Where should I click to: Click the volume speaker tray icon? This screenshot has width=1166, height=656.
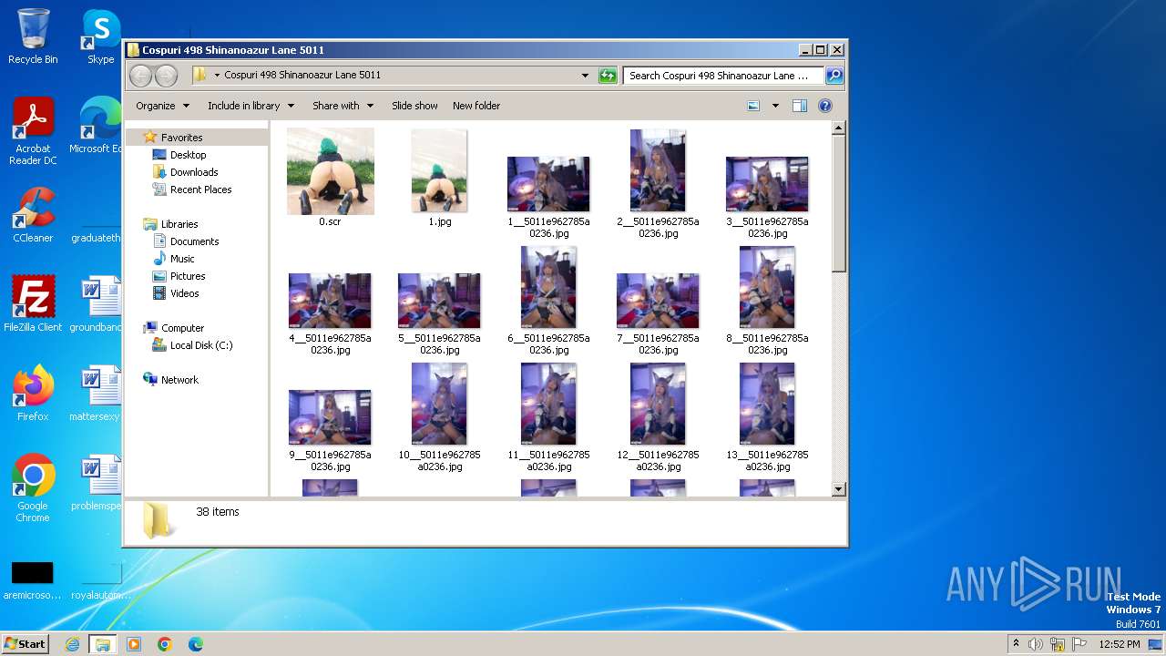(x=1036, y=644)
